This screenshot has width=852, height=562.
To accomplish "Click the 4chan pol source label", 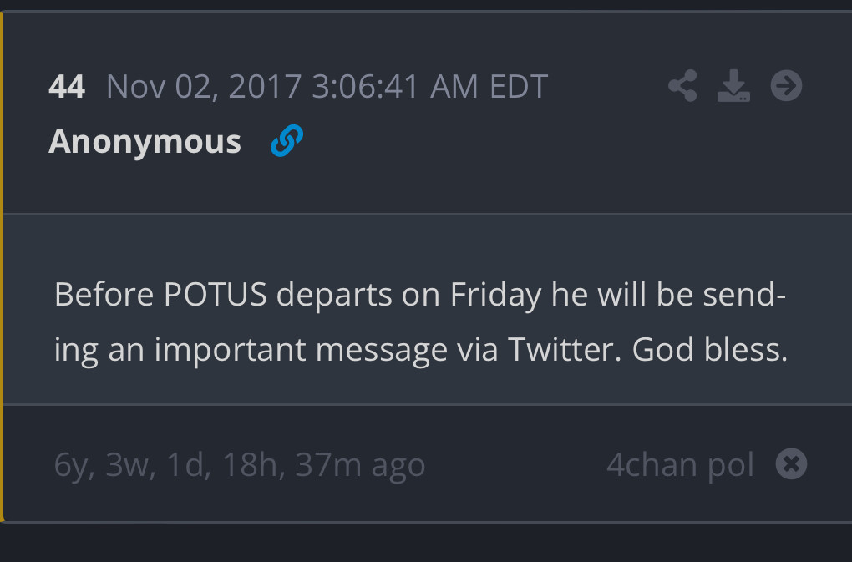I will (x=680, y=464).
